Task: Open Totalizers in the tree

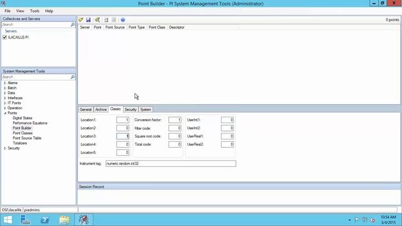Action: [x=19, y=143]
